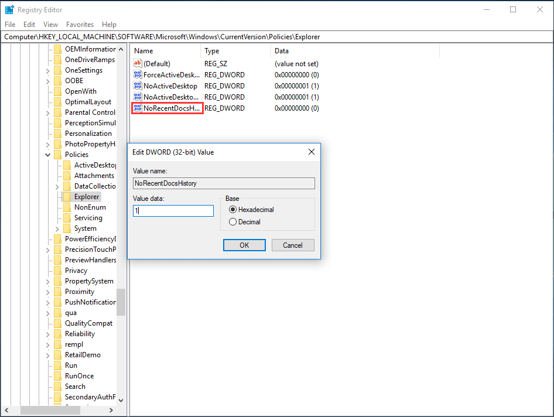Screen dimensions: 554x417
Task: Select the Decimal base option
Action: click(x=244, y=222)
